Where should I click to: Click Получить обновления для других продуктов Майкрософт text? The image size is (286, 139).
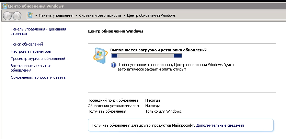tap(144, 125)
